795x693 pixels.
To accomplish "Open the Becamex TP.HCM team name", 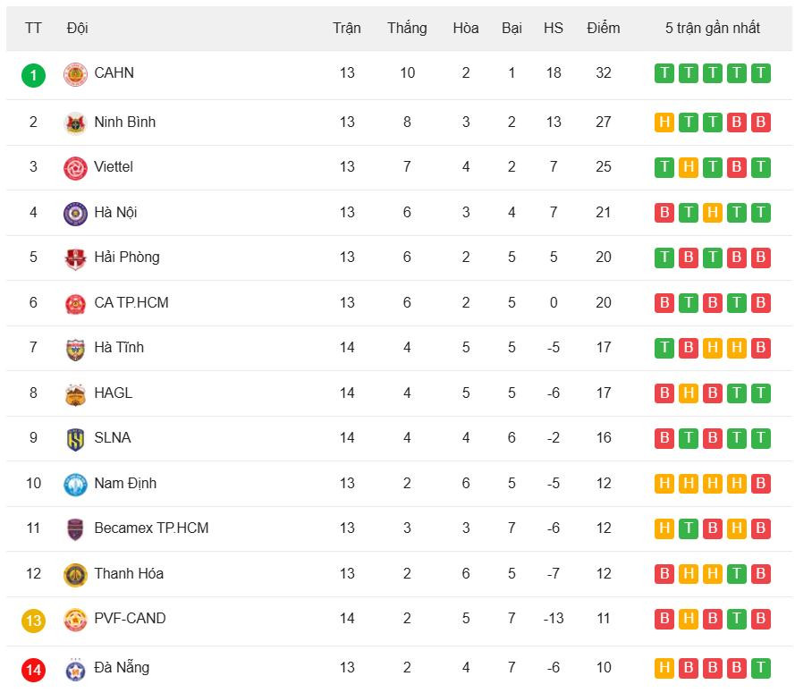I will click(151, 528).
